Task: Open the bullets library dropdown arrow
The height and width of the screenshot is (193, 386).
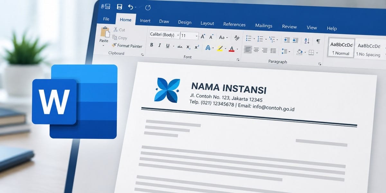Action: click(254, 39)
